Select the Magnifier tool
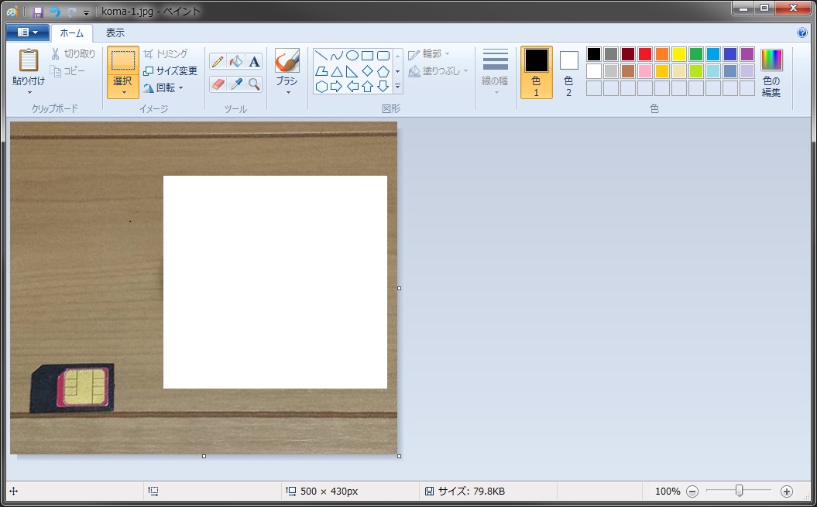 click(x=254, y=84)
